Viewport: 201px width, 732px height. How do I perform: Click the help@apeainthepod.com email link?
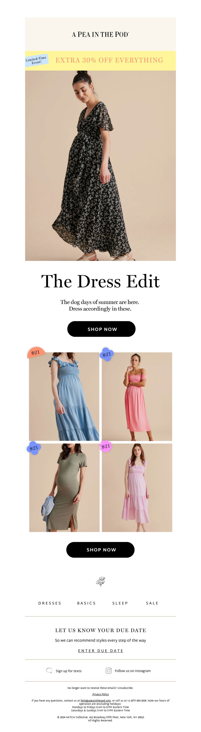96,700
